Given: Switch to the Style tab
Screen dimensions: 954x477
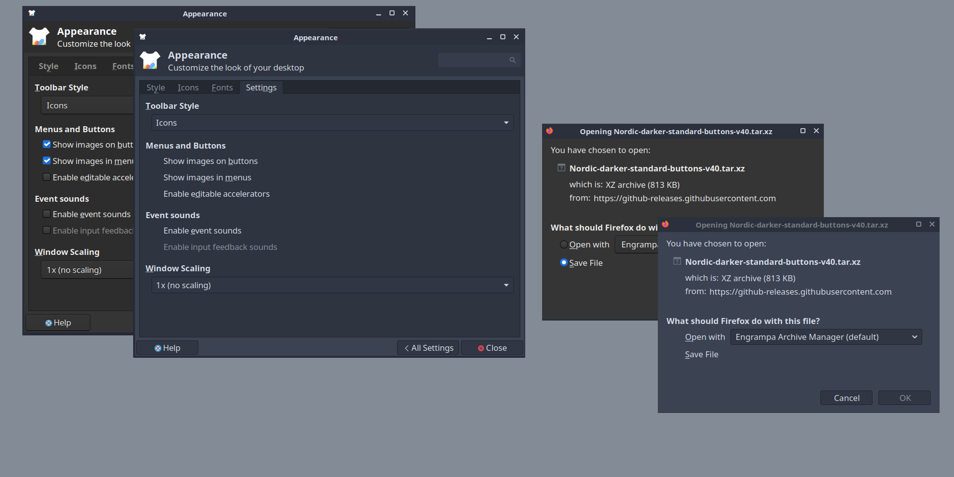Looking at the screenshot, I should pos(156,87).
